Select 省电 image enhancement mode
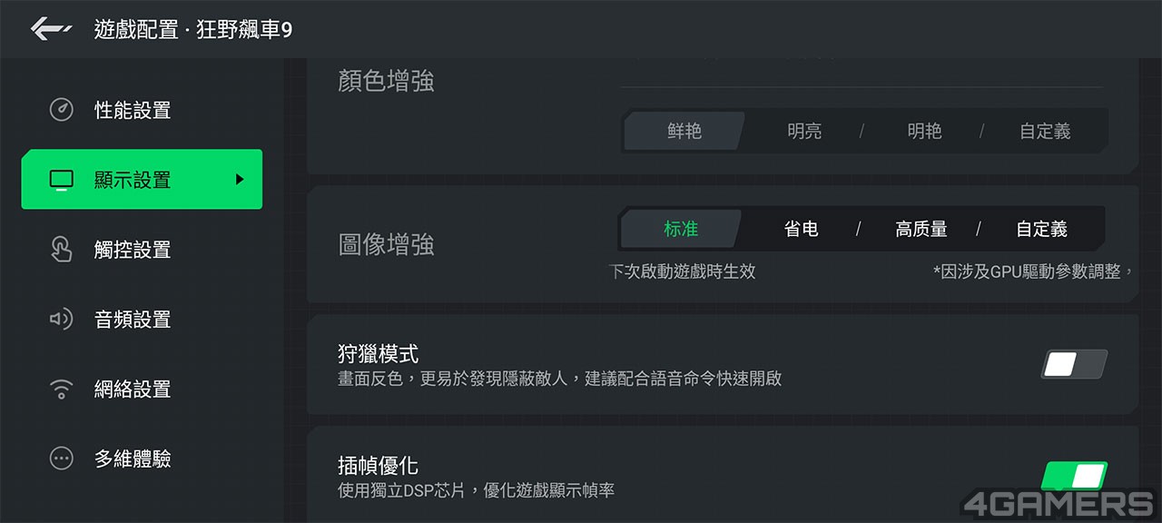Viewport: 1162px width, 523px height. (x=801, y=229)
